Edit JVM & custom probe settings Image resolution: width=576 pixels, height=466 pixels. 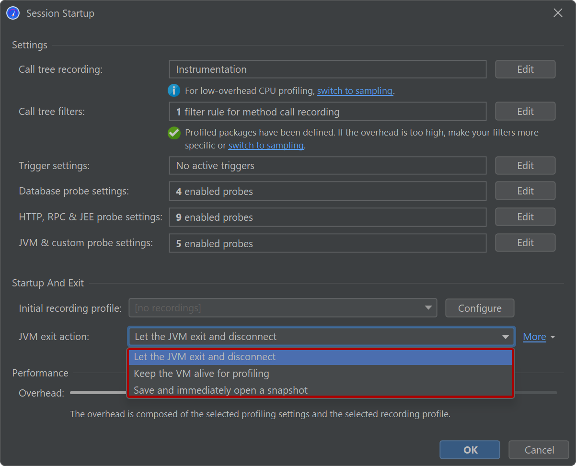coord(525,243)
